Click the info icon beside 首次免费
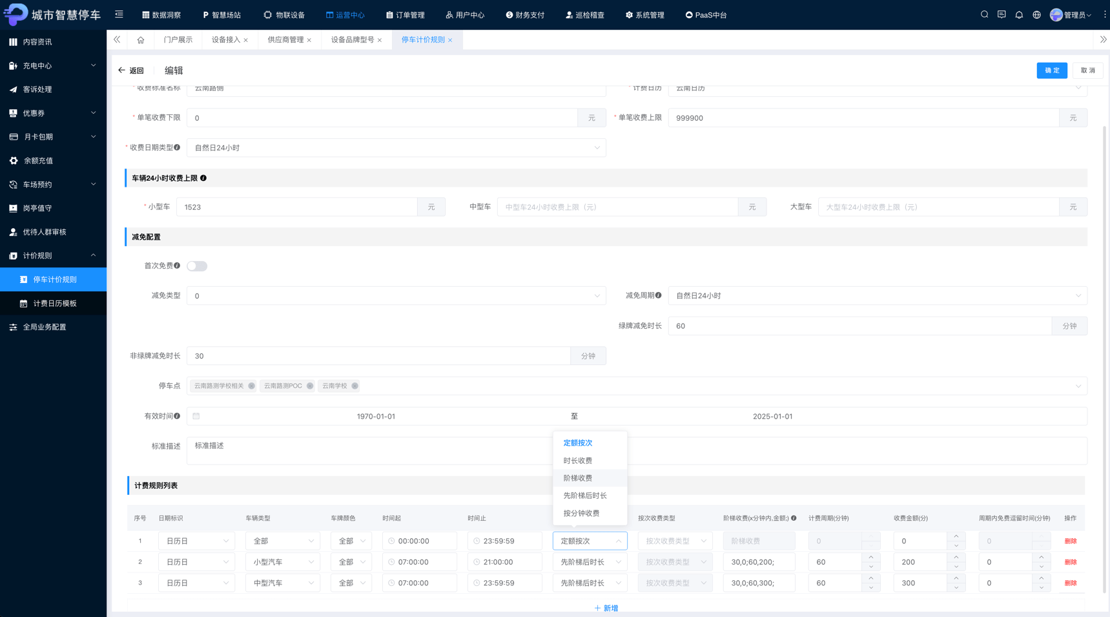 coord(177,266)
